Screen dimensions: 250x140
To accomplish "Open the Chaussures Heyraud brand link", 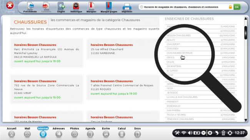I will [x=180, y=53].
